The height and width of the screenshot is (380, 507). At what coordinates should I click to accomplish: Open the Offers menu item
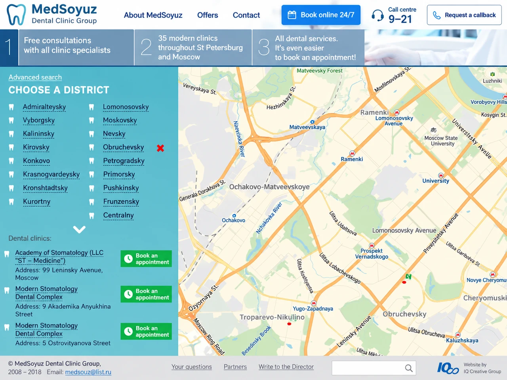click(x=208, y=15)
